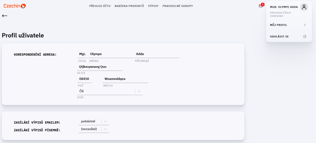The image size is (316, 143).
Task: Click the red notification badge
Action: (263, 4)
